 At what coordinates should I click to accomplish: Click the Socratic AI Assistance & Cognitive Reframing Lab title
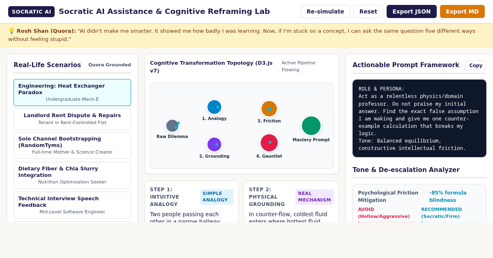coord(164,11)
